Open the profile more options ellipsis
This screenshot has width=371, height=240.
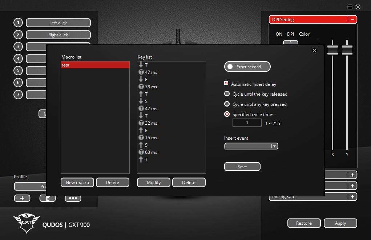pyautogui.click(x=73, y=198)
